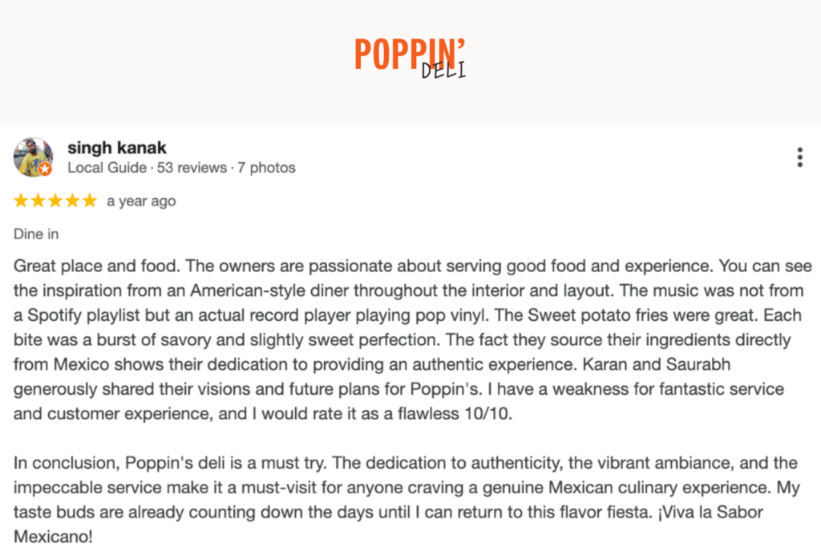Click the "a year ago" timestamp

[x=141, y=201]
